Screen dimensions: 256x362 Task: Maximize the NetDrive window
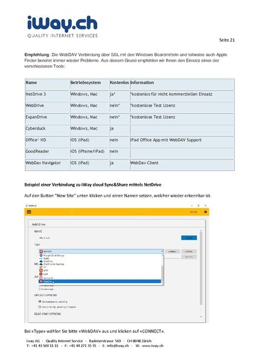click(x=199, y=206)
